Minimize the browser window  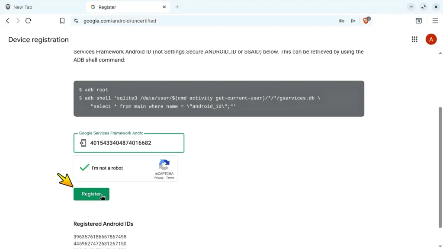(x=411, y=7)
